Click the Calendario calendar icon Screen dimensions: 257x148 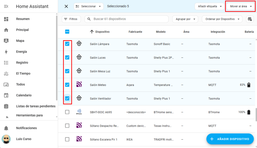click(6, 95)
